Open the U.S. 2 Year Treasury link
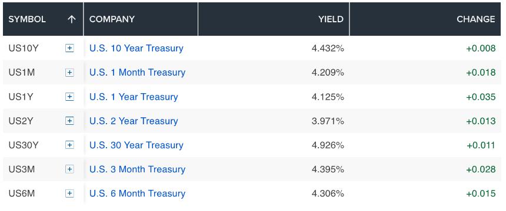The height and width of the screenshot is (211, 506). pos(134,121)
